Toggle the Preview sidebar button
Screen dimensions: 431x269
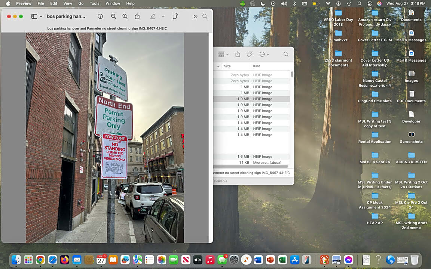tap(34, 16)
